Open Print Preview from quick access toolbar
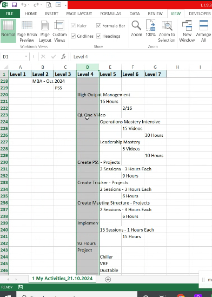 (49, 5)
